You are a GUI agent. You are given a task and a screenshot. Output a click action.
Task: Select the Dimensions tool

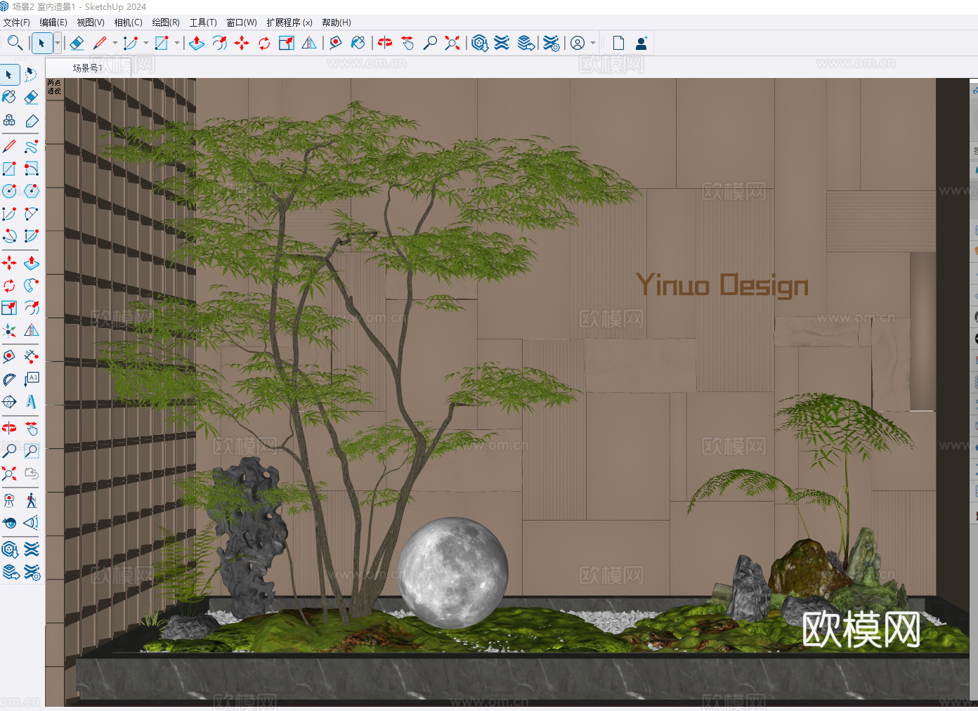coord(31,356)
